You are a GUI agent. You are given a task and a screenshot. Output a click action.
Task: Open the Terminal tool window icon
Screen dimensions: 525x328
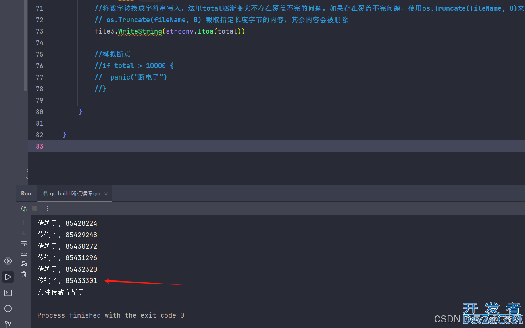pos(8,293)
